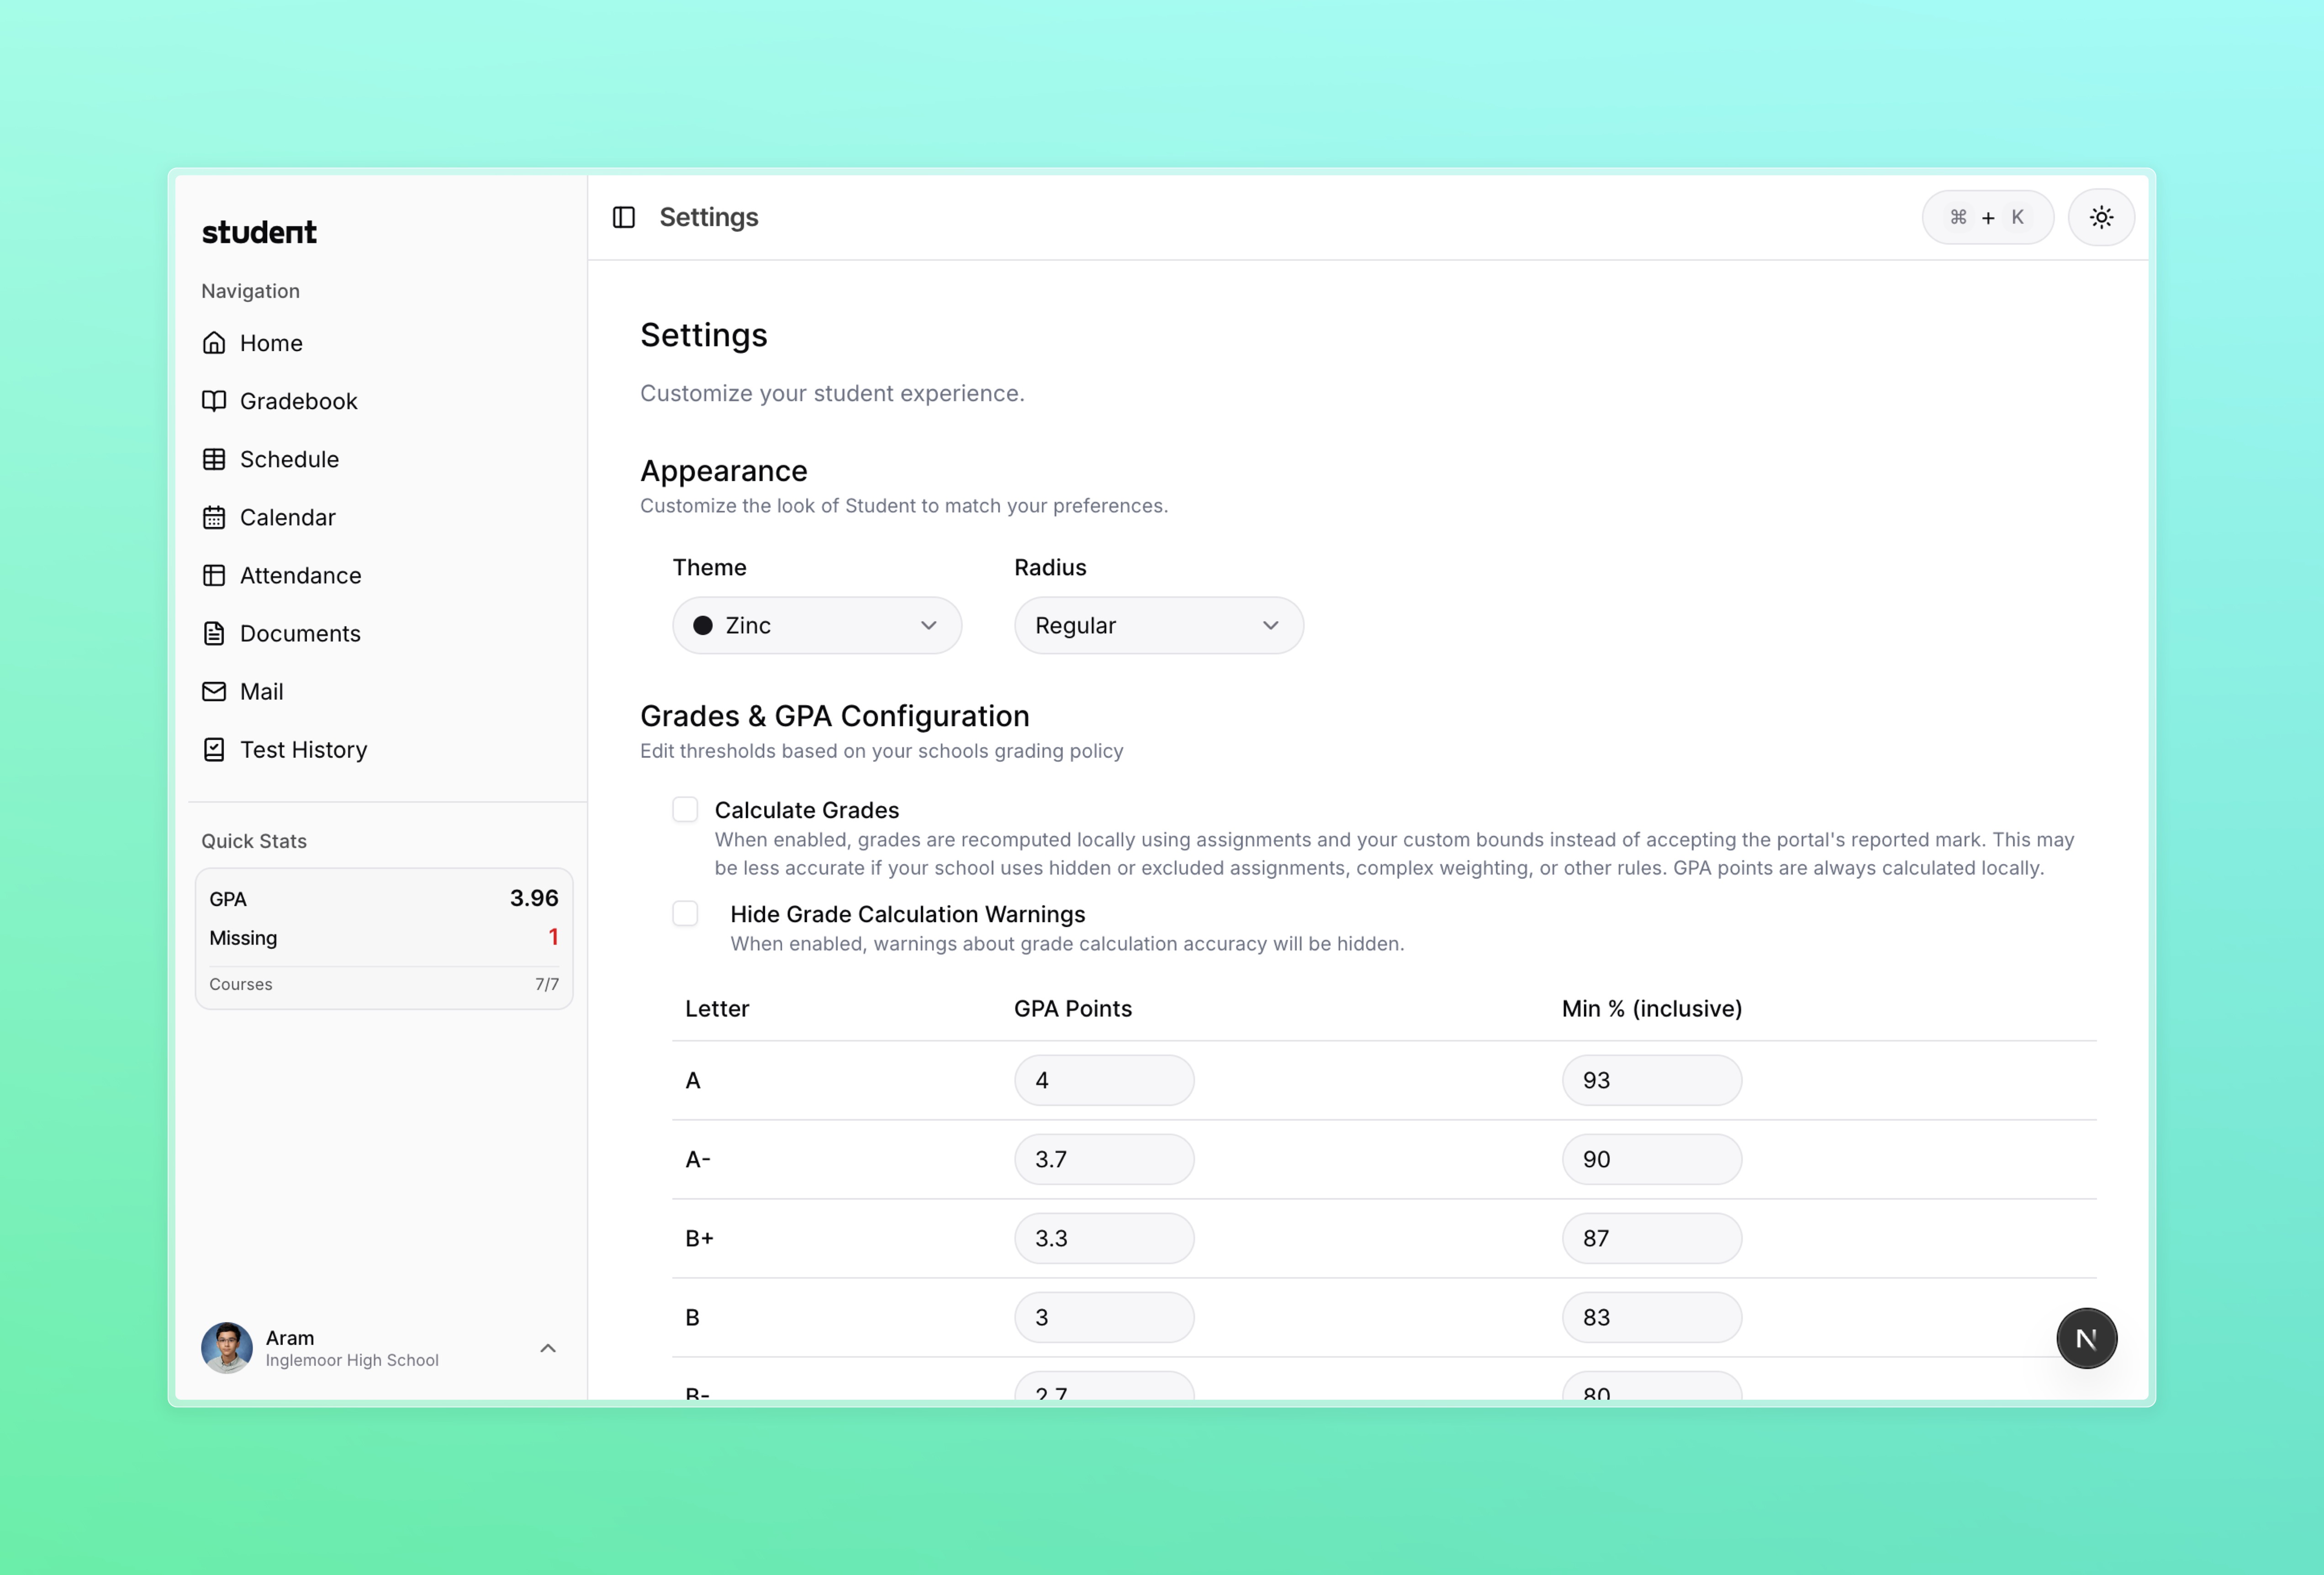
Task: Click the round N badge icon
Action: tap(2086, 1338)
